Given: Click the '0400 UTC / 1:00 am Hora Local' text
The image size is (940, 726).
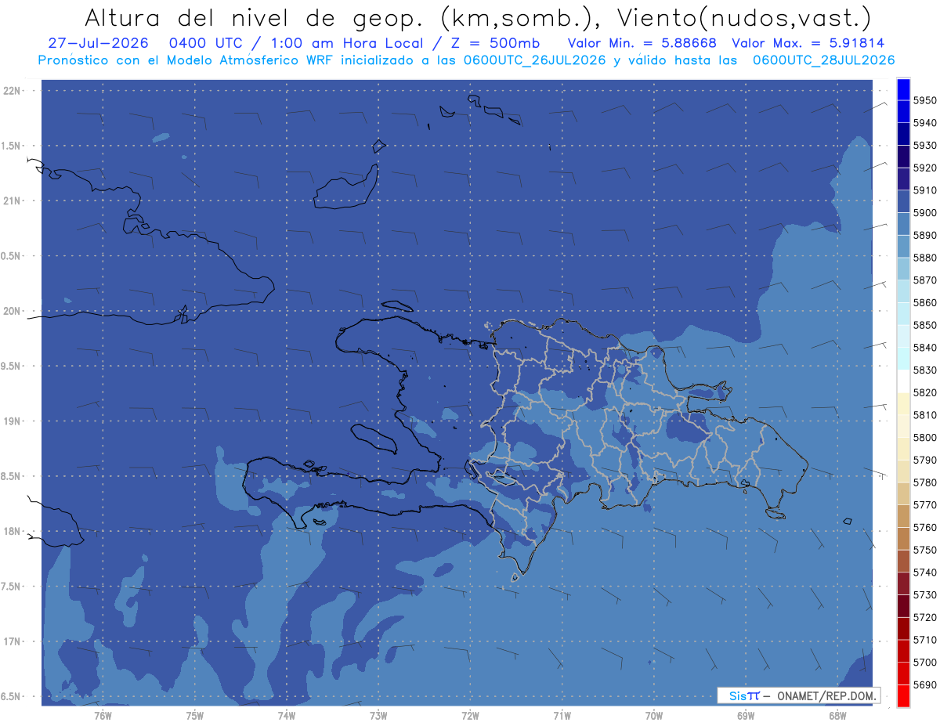Looking at the screenshot, I should [296, 43].
